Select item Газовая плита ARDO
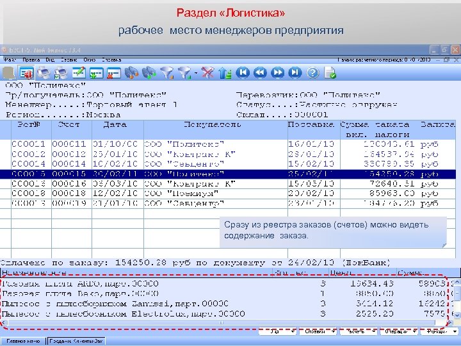This screenshot has height=346, width=461. [x=80, y=284]
